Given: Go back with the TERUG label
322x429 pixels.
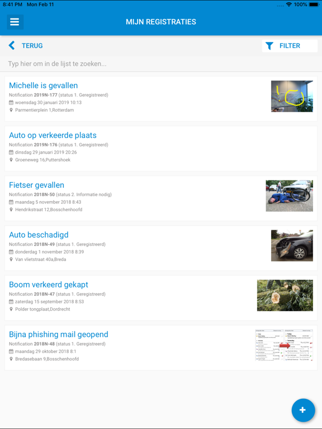Looking at the screenshot, I should pyautogui.click(x=32, y=46).
